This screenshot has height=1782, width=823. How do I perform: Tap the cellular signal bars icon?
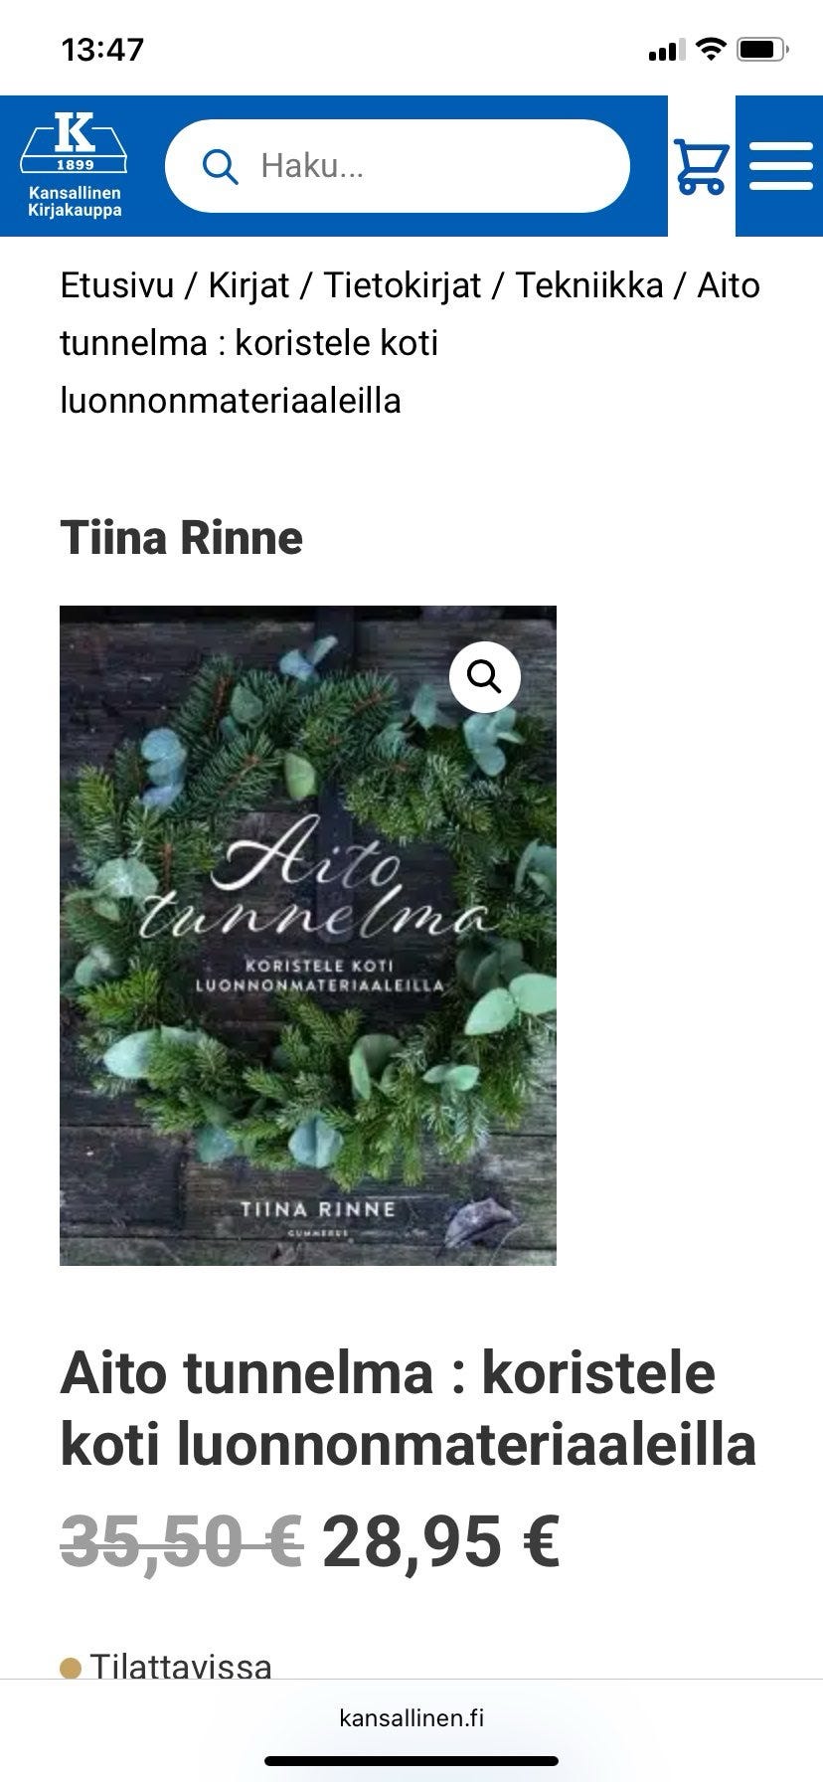666,50
